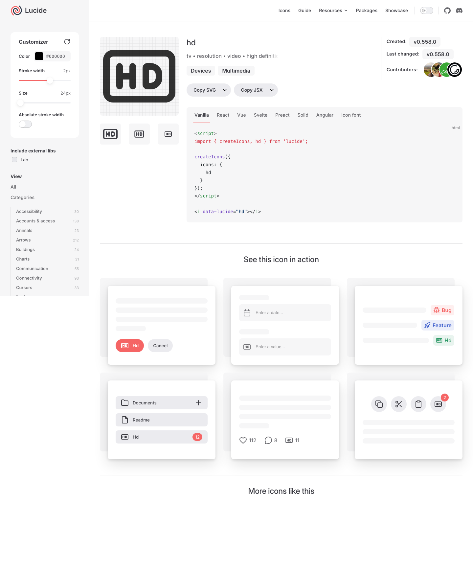The height and width of the screenshot is (570, 473).
Task: Check the Lab external library checkbox
Action: coord(14,160)
